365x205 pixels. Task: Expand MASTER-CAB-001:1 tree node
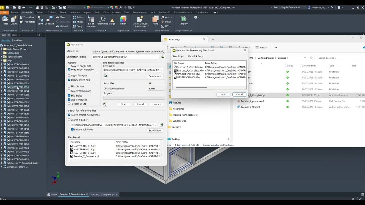click(1, 64)
